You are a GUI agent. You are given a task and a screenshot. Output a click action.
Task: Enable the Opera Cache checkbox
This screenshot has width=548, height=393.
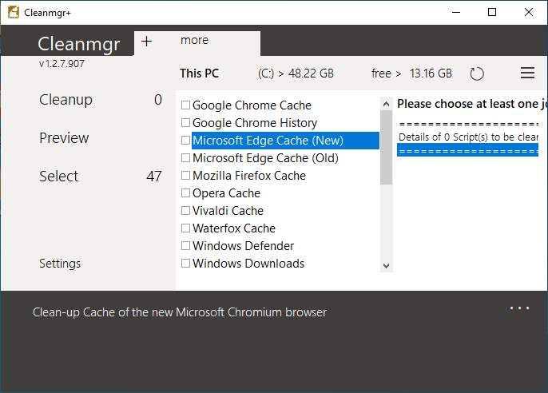[x=185, y=193]
